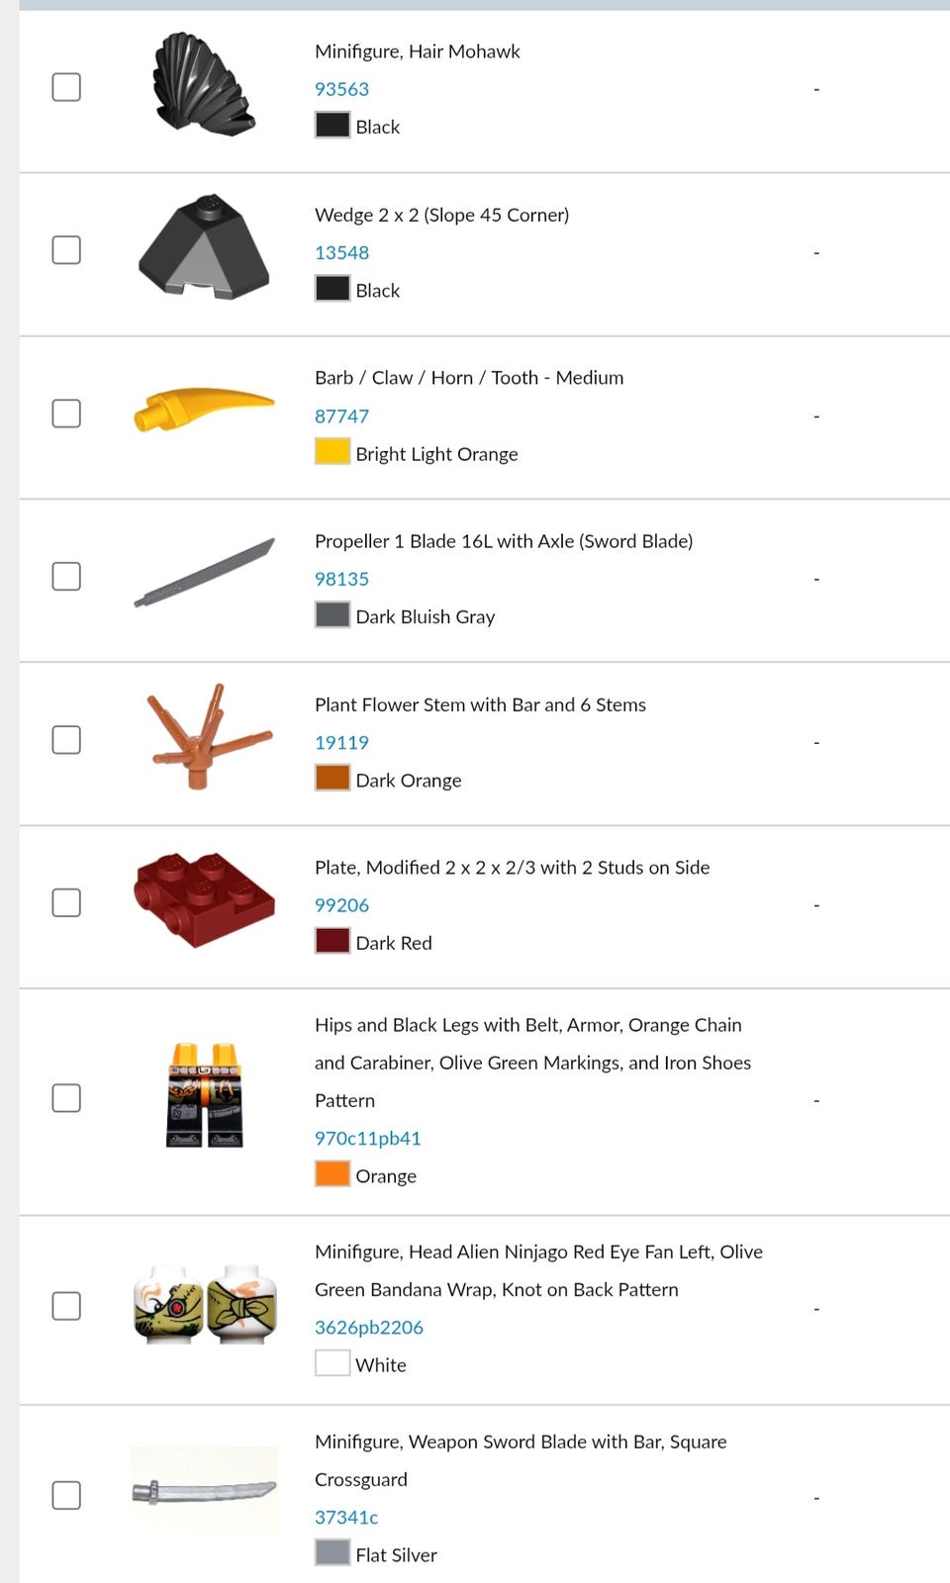Open the orange claw horn image
This screenshot has width=950, height=1583.
click(204, 411)
